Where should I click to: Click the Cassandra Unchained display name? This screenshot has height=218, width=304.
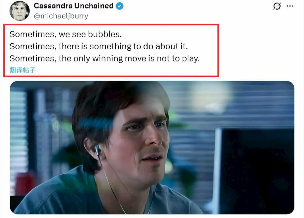74,6
